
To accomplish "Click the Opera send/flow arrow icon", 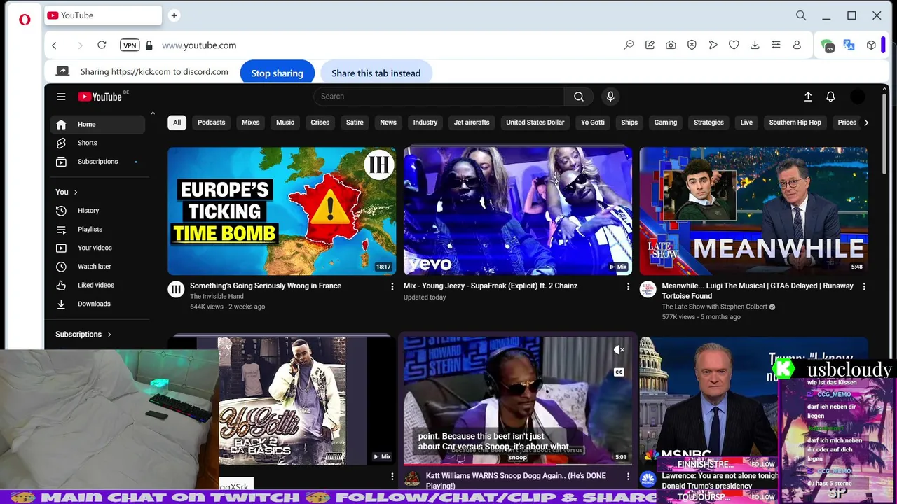I will pyautogui.click(x=713, y=45).
